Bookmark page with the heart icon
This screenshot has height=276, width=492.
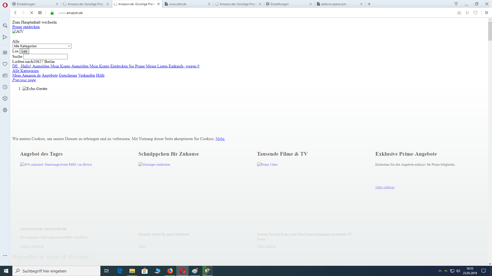point(475,13)
